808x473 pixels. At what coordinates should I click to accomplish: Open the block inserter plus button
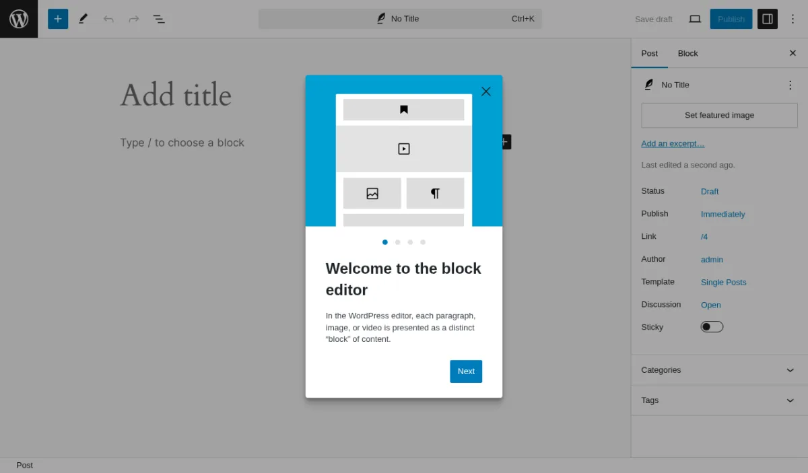tap(58, 19)
